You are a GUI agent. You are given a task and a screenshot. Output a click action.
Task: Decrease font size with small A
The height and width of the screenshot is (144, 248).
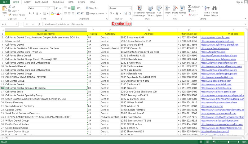(x=60, y=8)
